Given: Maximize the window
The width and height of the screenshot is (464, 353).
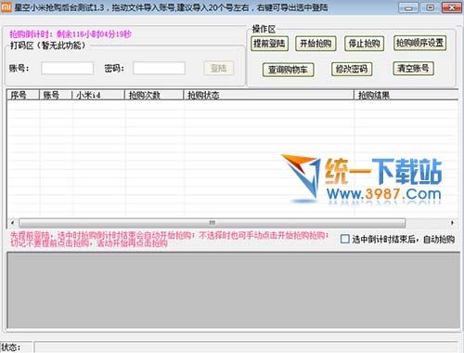Looking at the screenshot, I should tap(430, 7).
